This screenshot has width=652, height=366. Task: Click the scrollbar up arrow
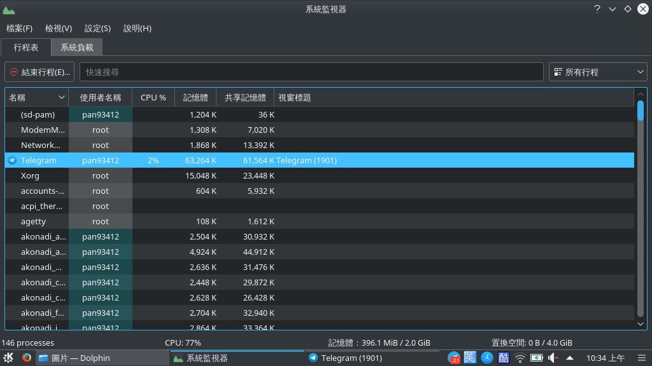point(641,94)
